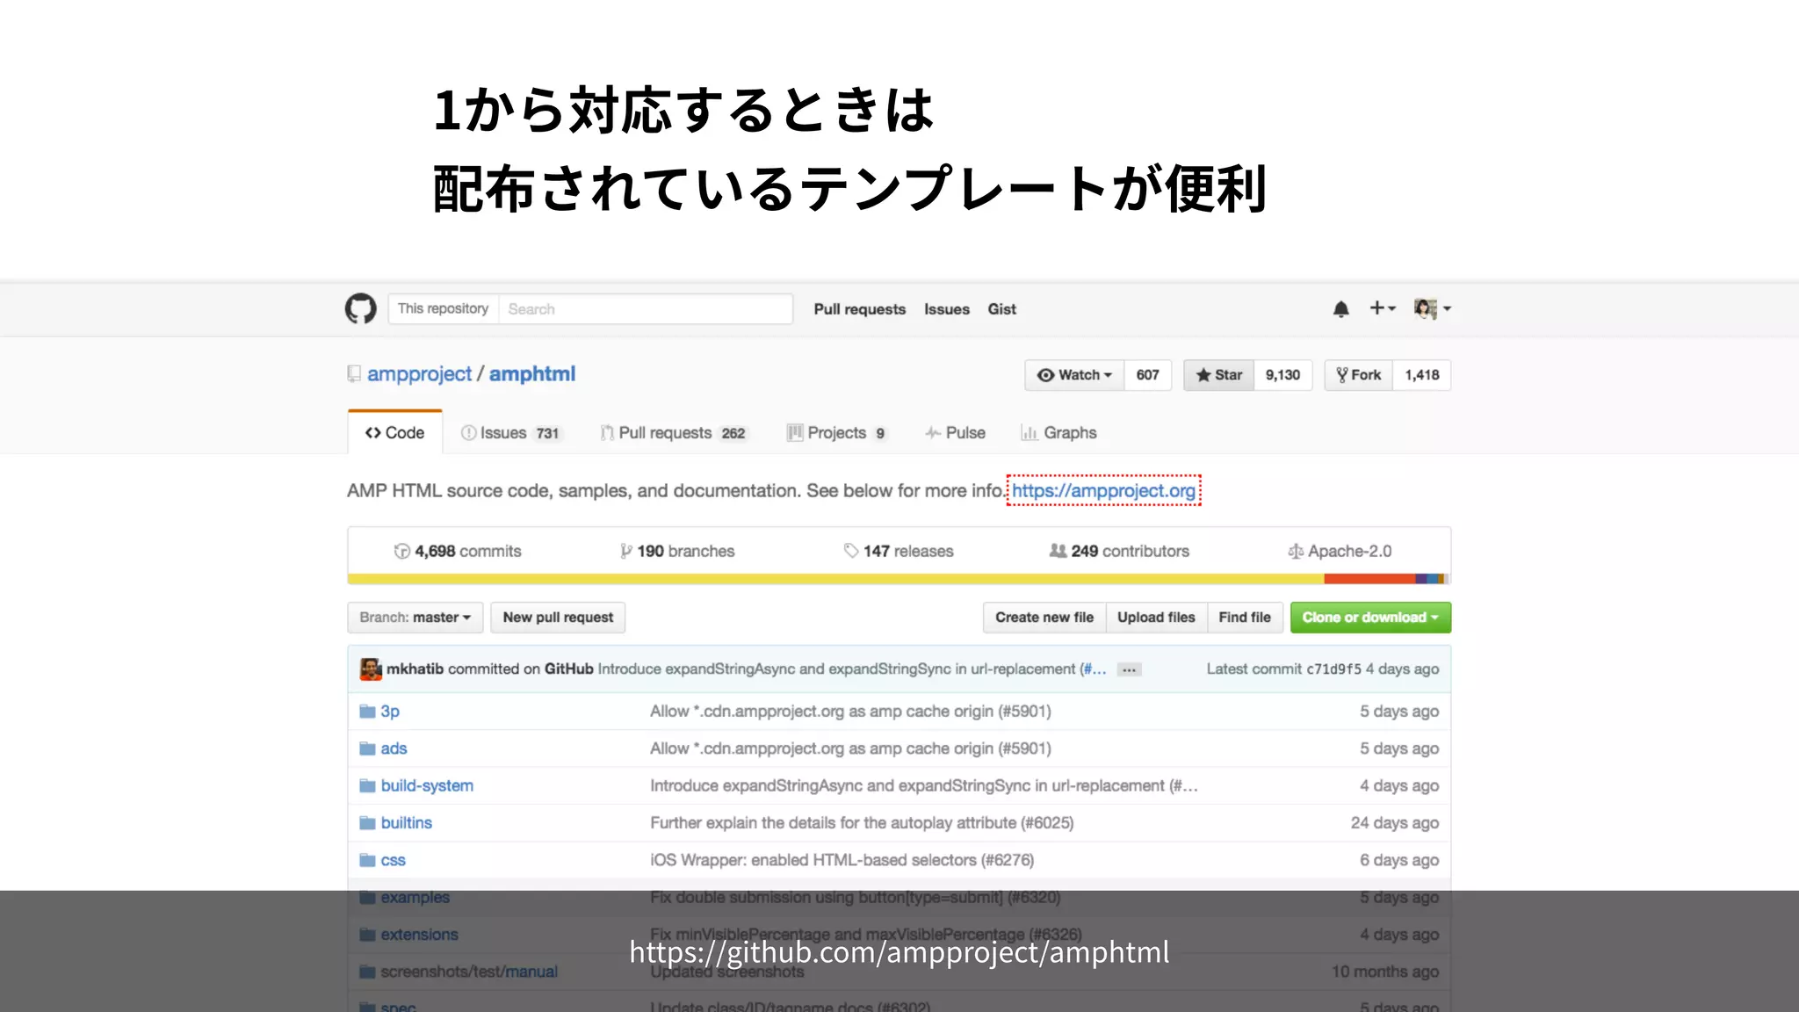Click the commits history icon
1799x1012 pixels.
(x=401, y=552)
